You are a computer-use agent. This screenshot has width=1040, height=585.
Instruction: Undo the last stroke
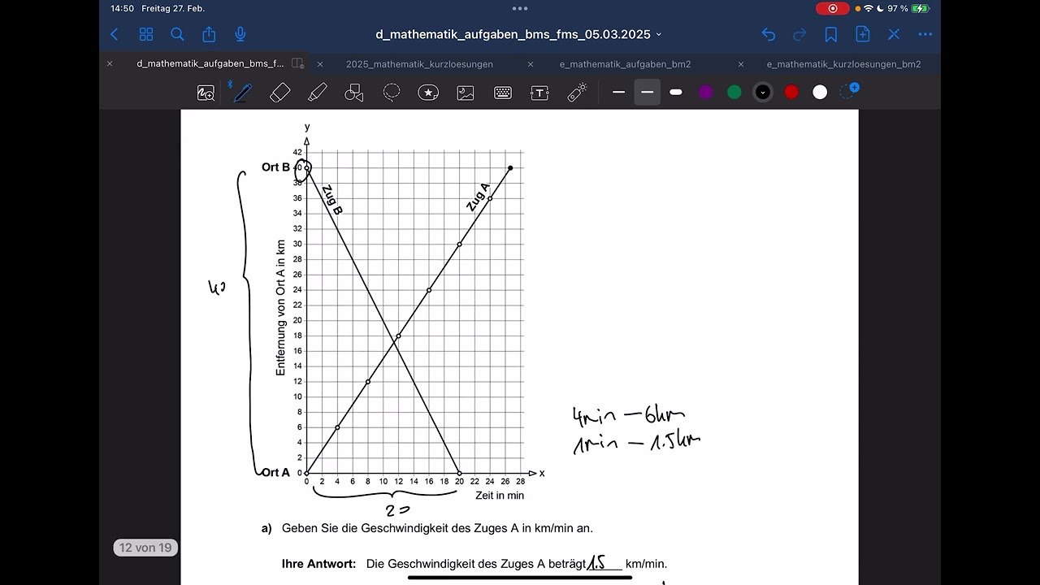click(x=768, y=34)
